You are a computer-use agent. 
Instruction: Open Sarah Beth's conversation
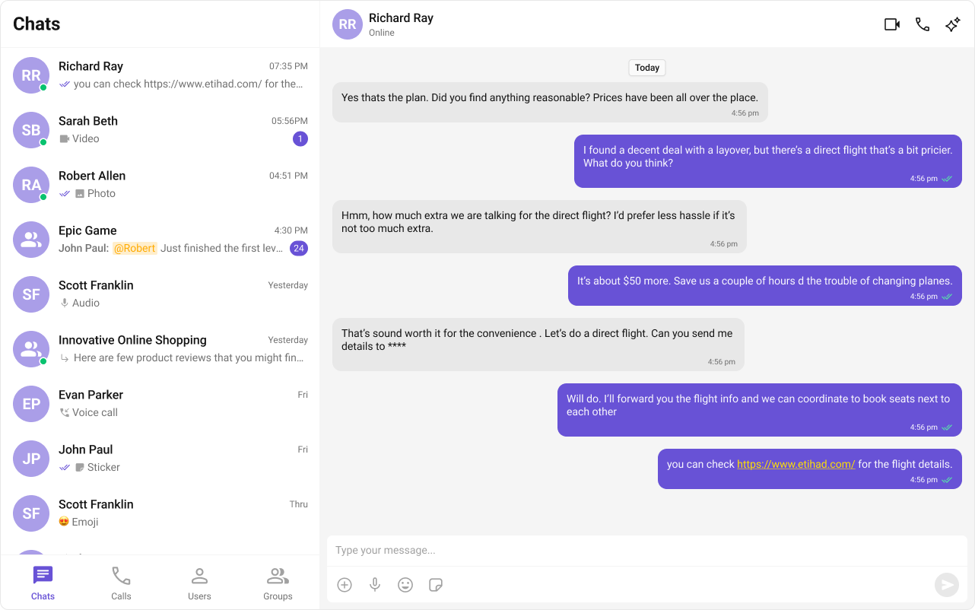(160, 130)
